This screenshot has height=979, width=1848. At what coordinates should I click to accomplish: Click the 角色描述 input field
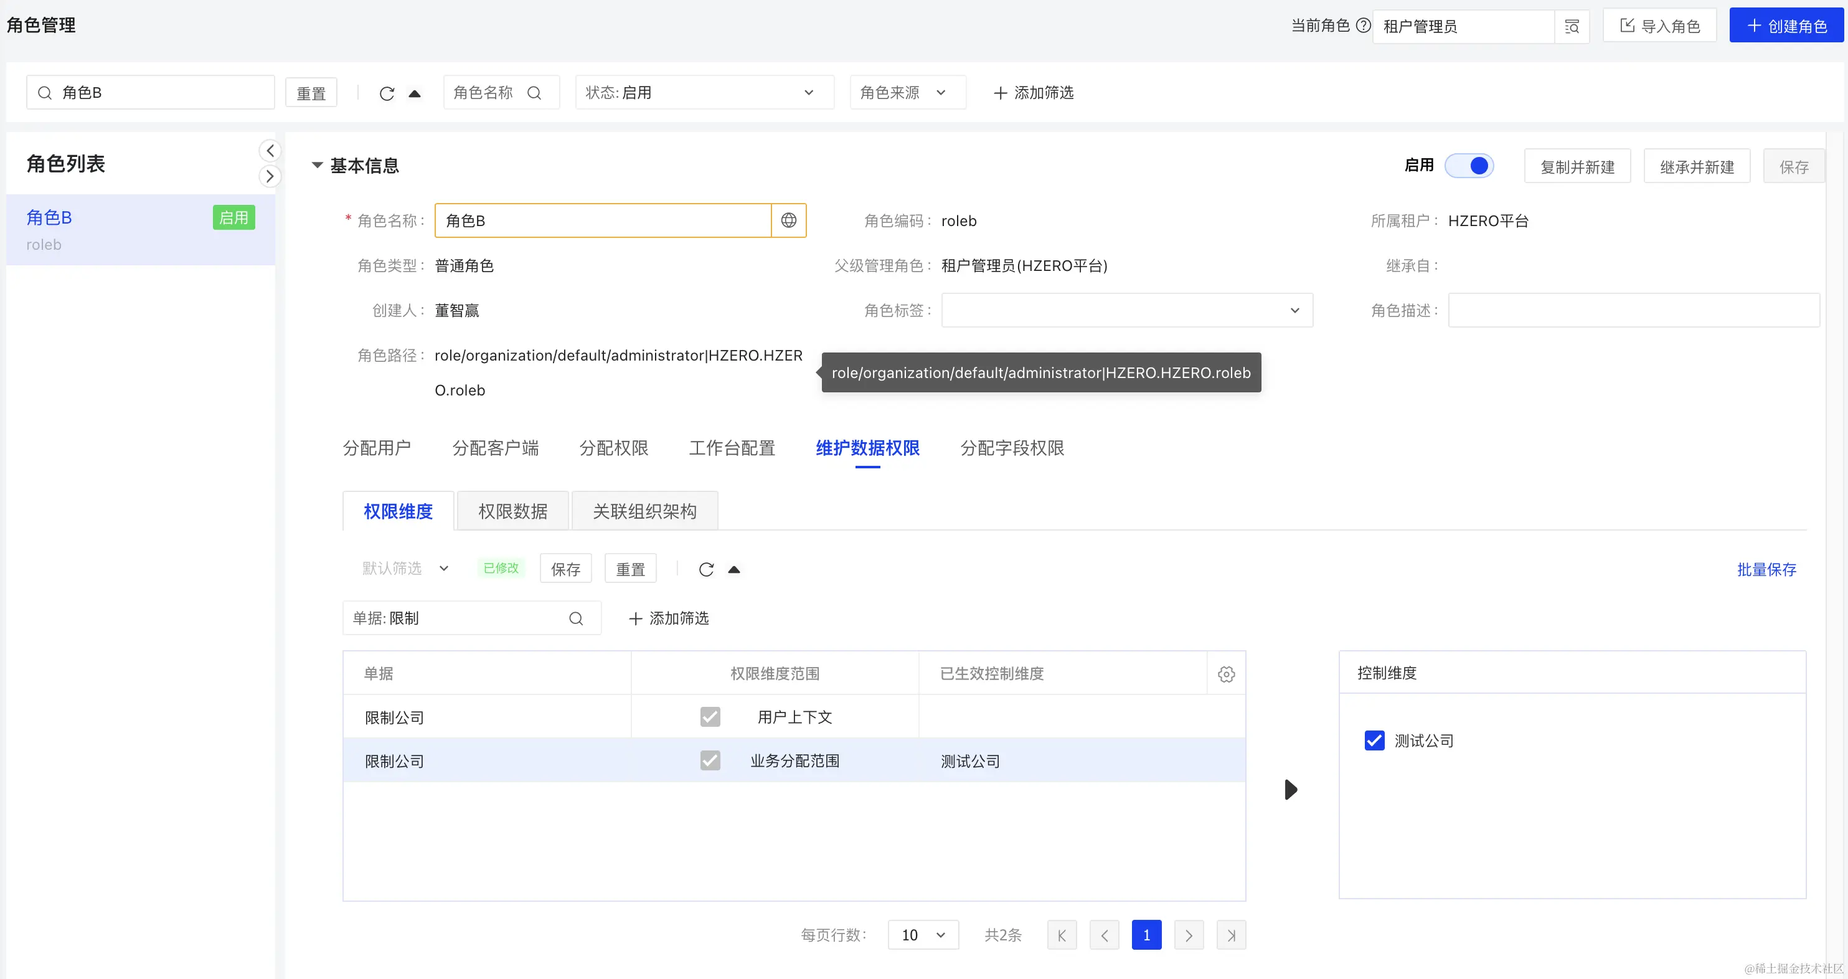pyautogui.click(x=1634, y=310)
